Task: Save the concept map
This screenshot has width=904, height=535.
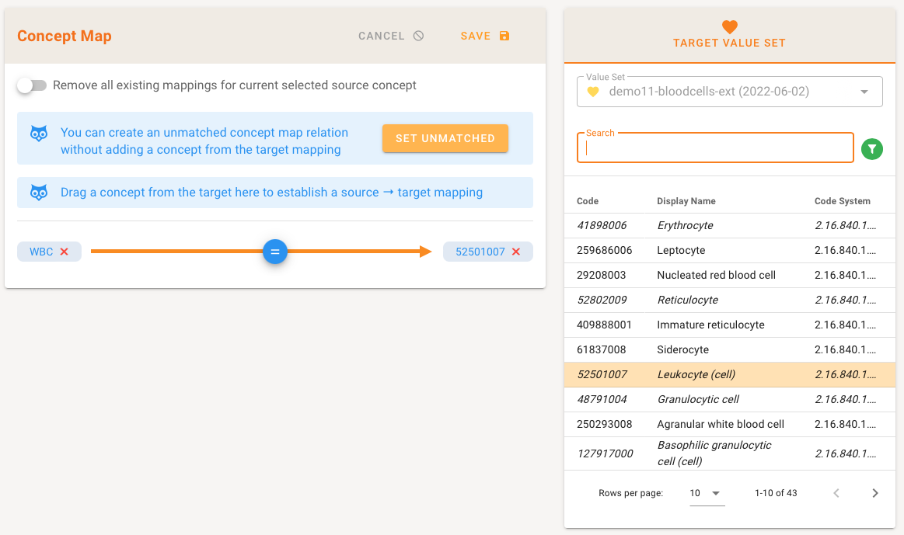Action: coord(485,36)
